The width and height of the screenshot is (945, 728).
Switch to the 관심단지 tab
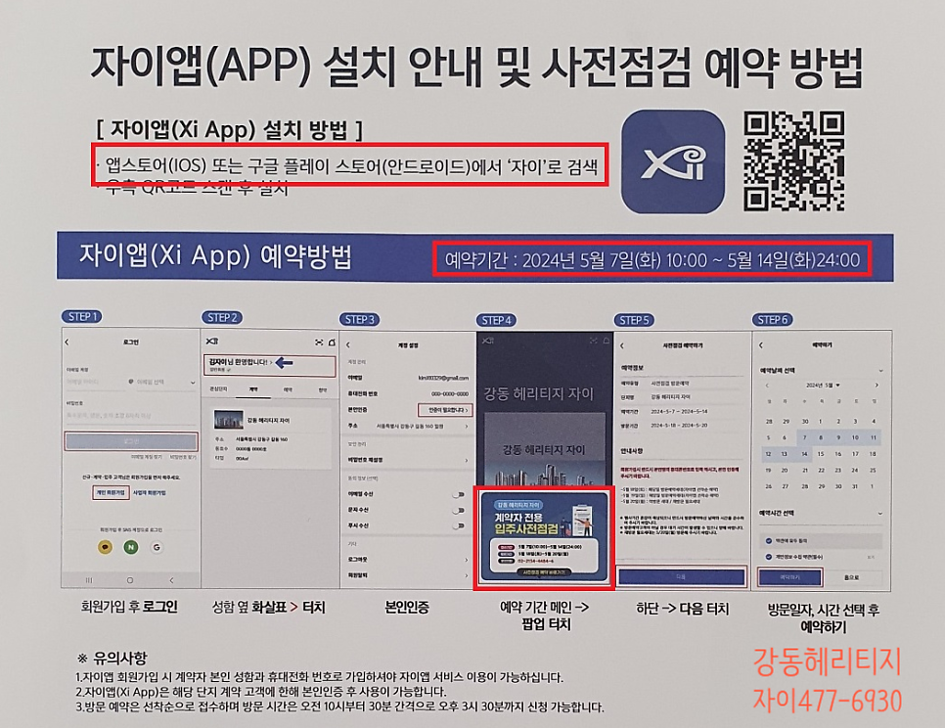pyautogui.click(x=218, y=389)
